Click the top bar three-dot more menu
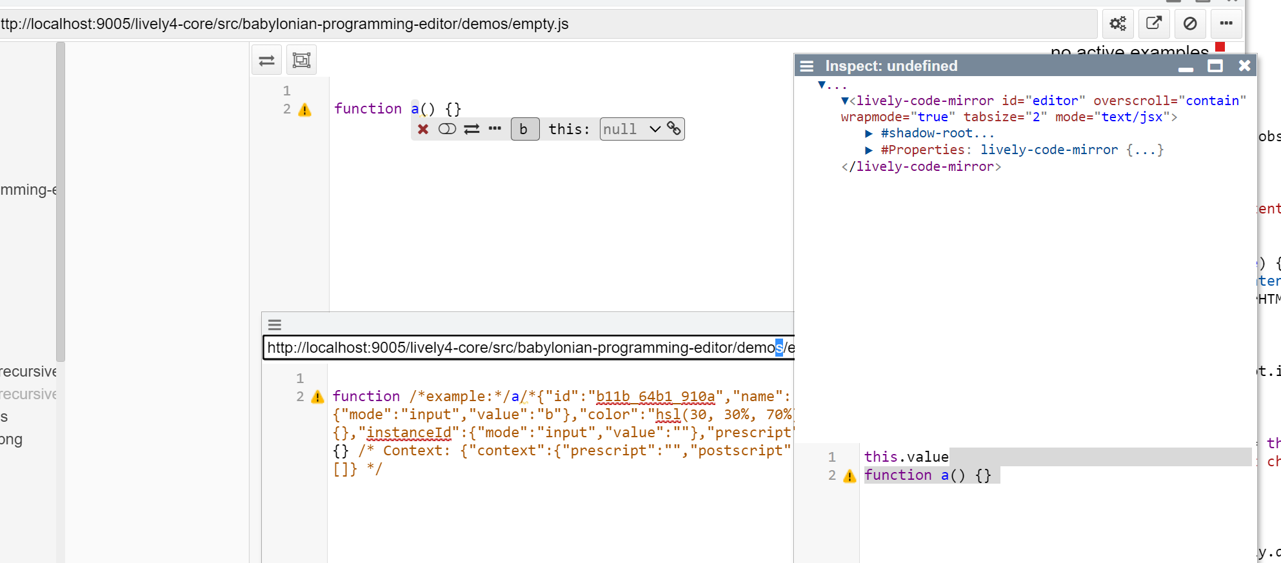Image resolution: width=1281 pixels, height=563 pixels. click(x=1226, y=24)
